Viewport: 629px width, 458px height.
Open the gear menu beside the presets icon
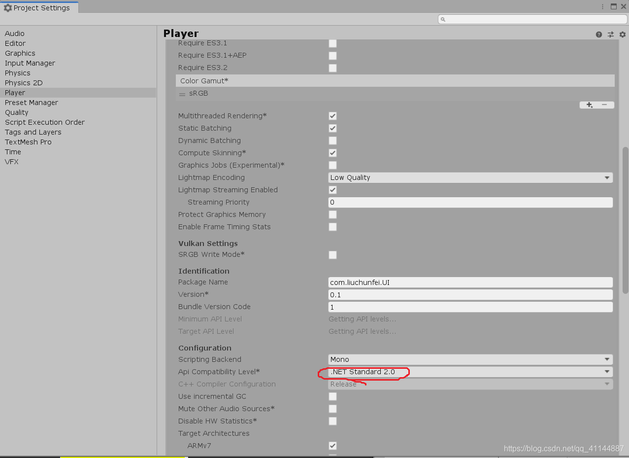622,35
